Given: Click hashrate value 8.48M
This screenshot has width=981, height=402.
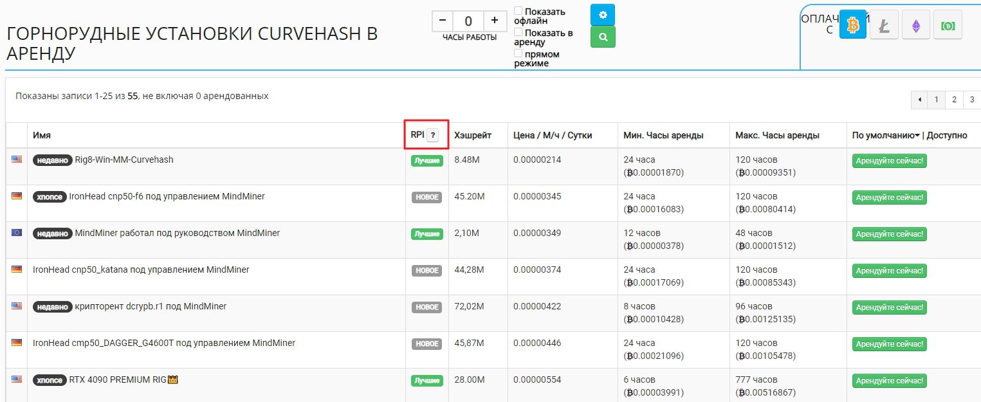Looking at the screenshot, I should coord(467,160).
